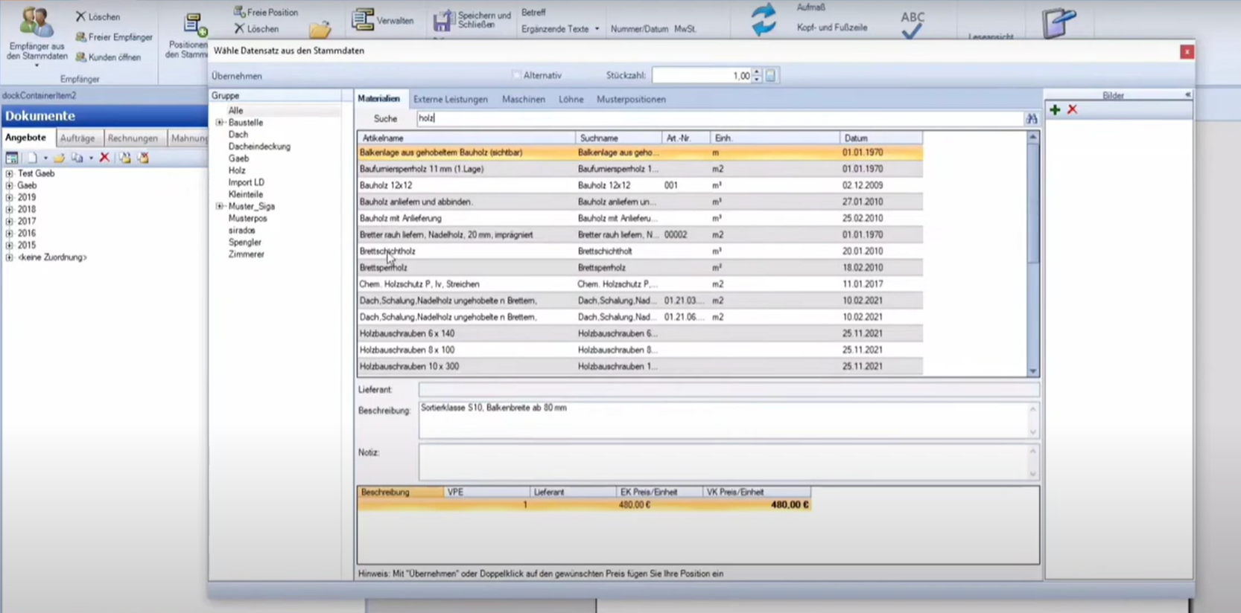Create a new document in Dokumente toolbar
Screen dimensions: 1241x613
[32, 158]
